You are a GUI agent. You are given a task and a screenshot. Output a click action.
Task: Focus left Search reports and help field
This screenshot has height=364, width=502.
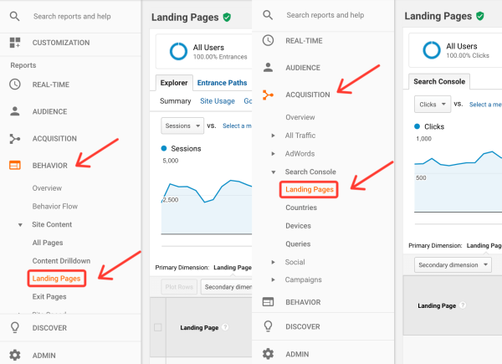pos(72,17)
